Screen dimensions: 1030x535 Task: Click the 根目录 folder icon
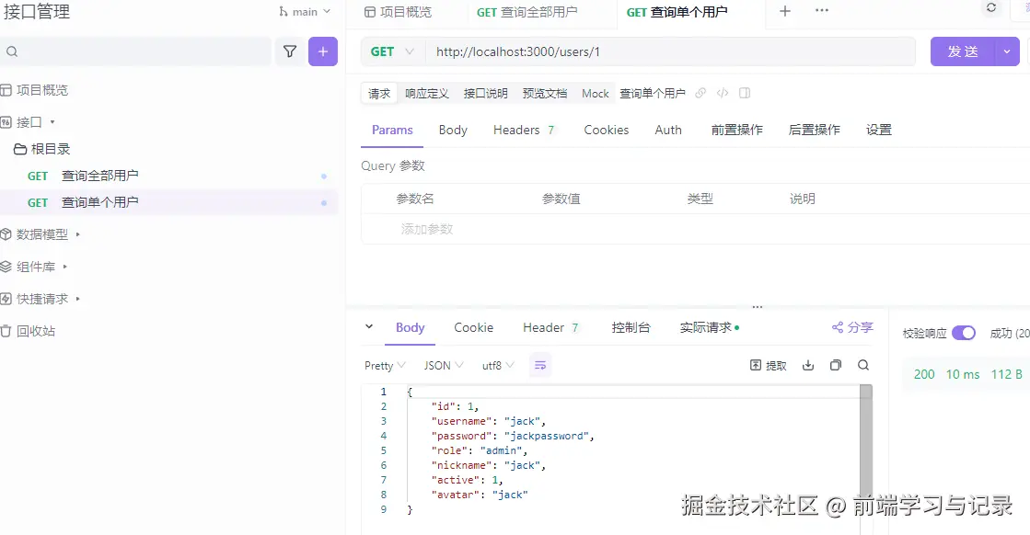20,150
